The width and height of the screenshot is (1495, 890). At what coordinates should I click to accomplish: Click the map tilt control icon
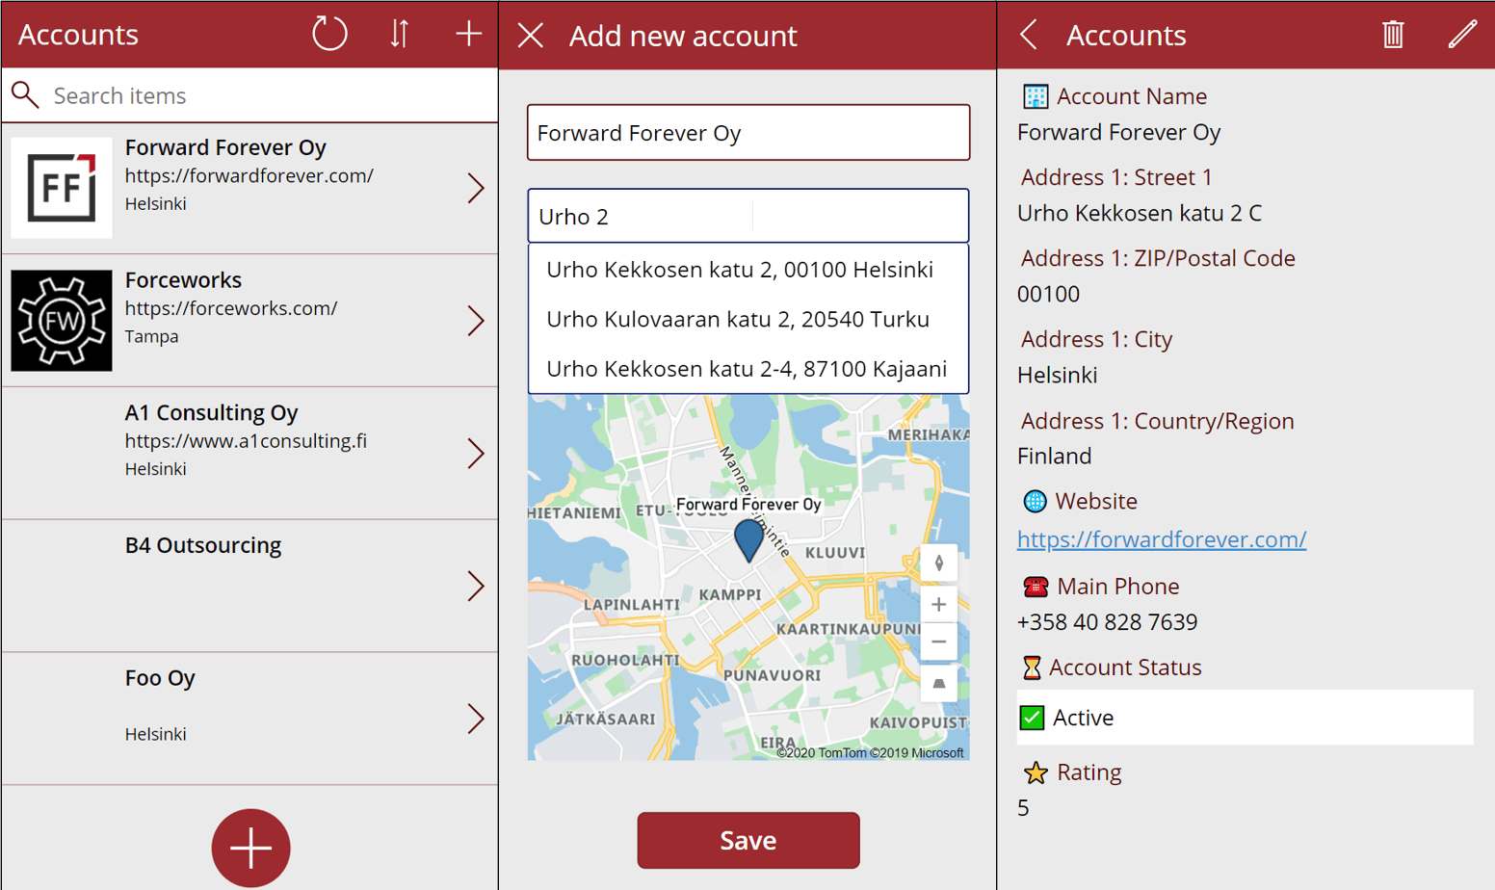point(938,684)
